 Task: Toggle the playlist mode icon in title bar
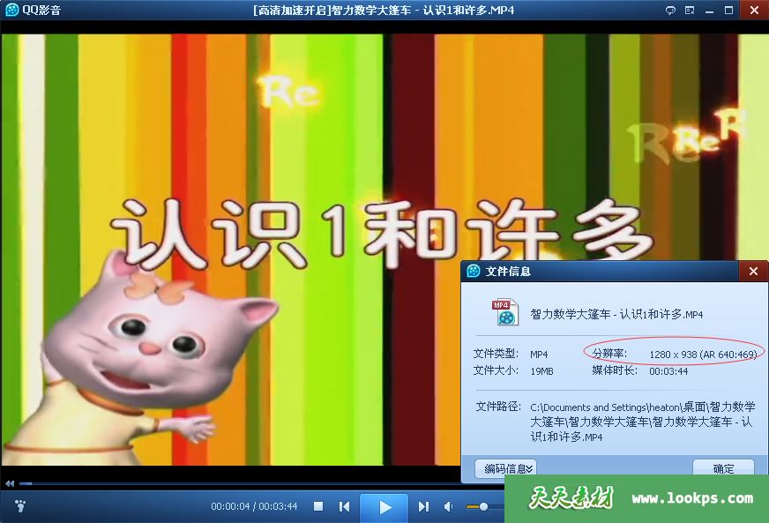coord(689,10)
